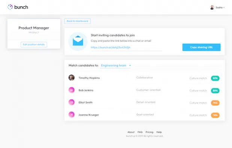
Task: Click Timothy Hopkins' profile photo
Action: point(71,78)
